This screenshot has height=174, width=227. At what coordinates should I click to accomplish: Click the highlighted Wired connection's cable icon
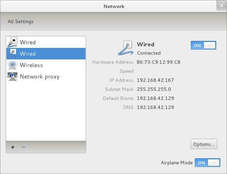tap(12, 53)
